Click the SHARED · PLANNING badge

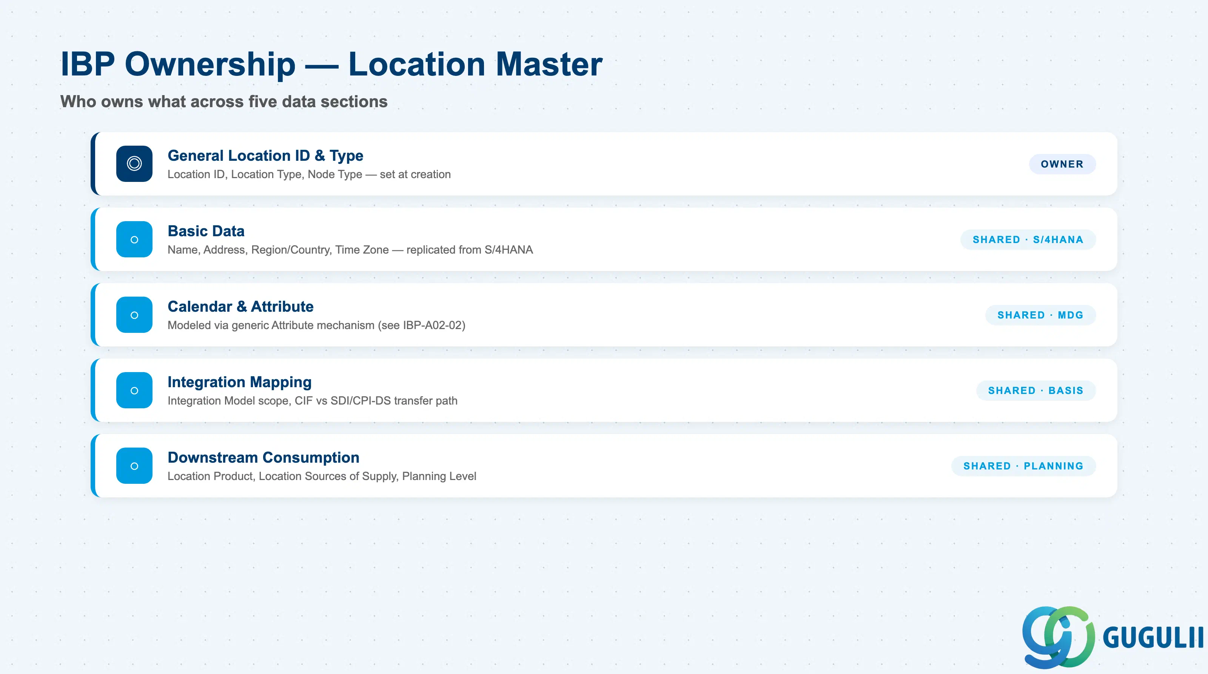tap(1023, 466)
